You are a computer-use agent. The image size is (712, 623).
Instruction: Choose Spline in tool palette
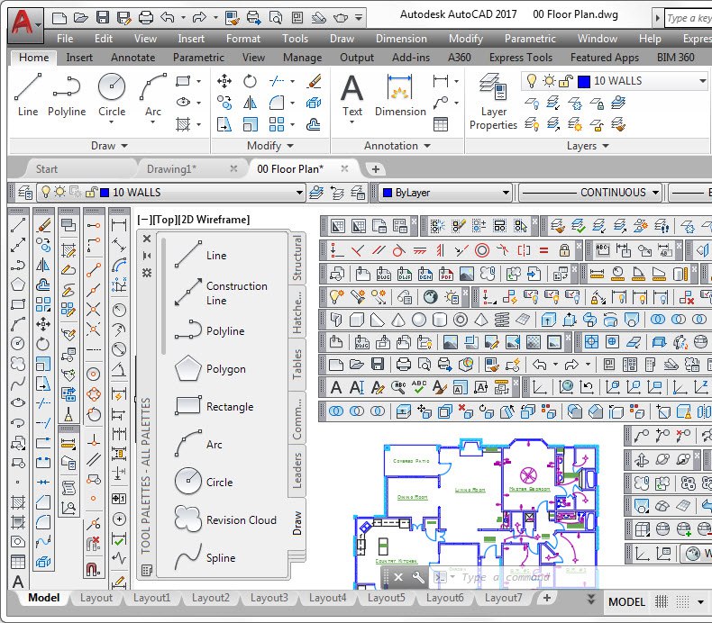click(205, 557)
